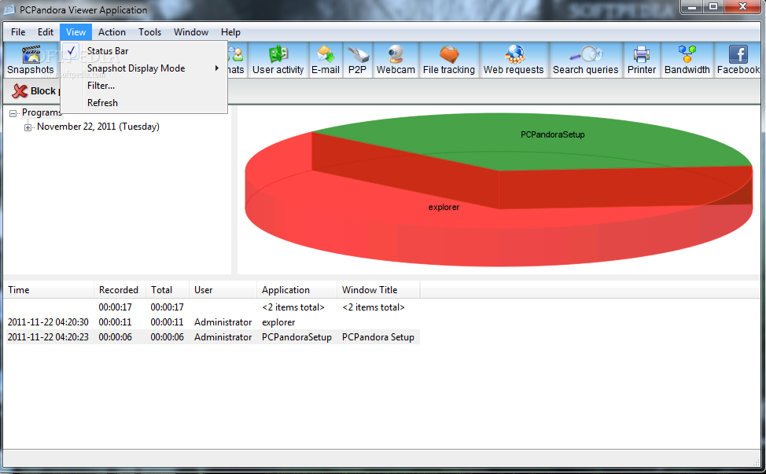Sort by the Application column header

(x=296, y=290)
